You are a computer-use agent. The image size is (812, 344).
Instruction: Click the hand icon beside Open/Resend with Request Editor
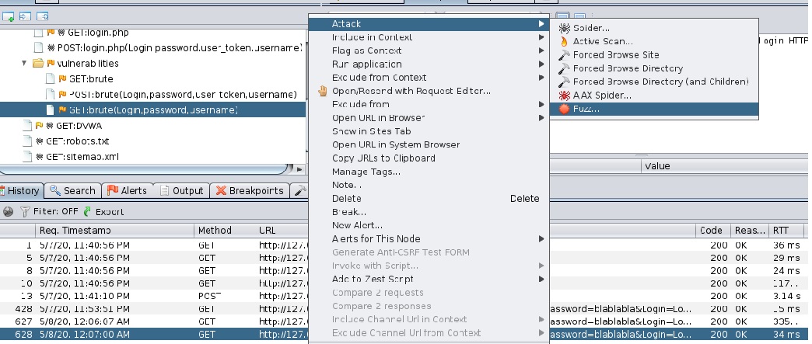point(324,91)
